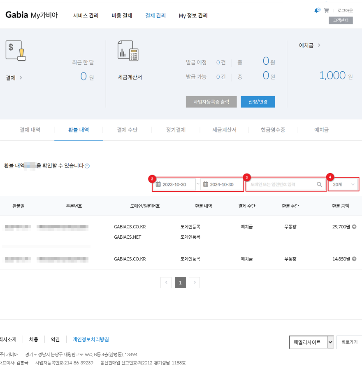
Task: Open the 회사소개 footer link
Action: pyautogui.click(x=8, y=340)
